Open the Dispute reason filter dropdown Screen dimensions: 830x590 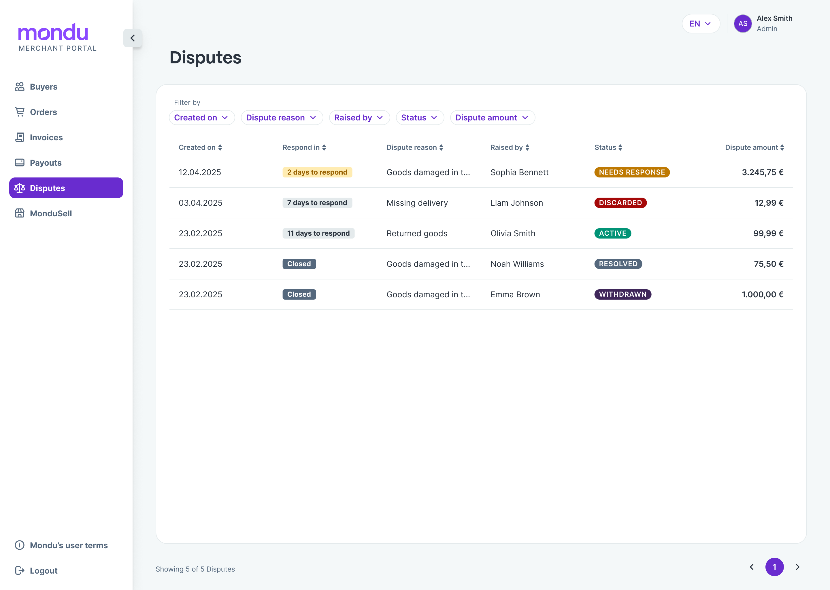pyautogui.click(x=282, y=118)
